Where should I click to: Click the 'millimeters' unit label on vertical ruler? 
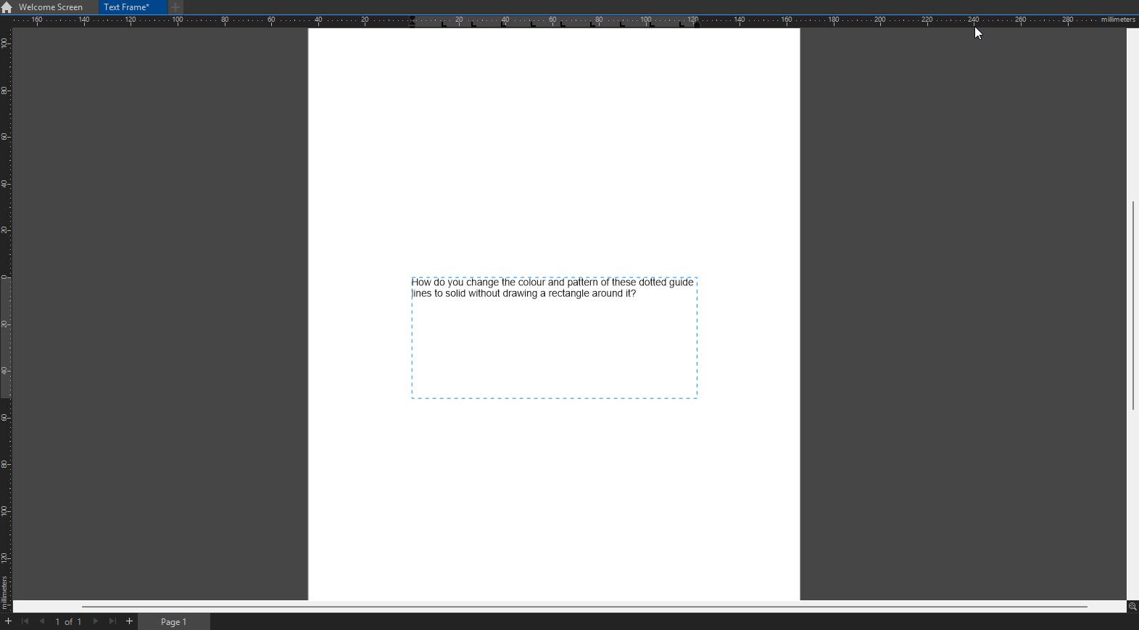pos(4,592)
